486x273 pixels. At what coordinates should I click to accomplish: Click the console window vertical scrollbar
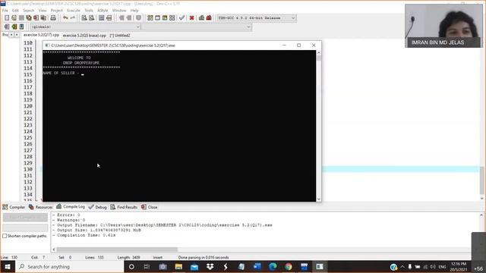pos(319,126)
